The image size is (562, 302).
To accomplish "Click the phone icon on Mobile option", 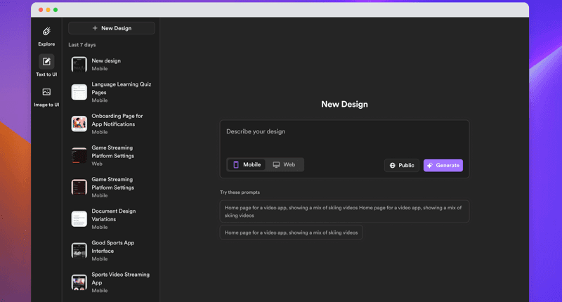I will [236, 164].
